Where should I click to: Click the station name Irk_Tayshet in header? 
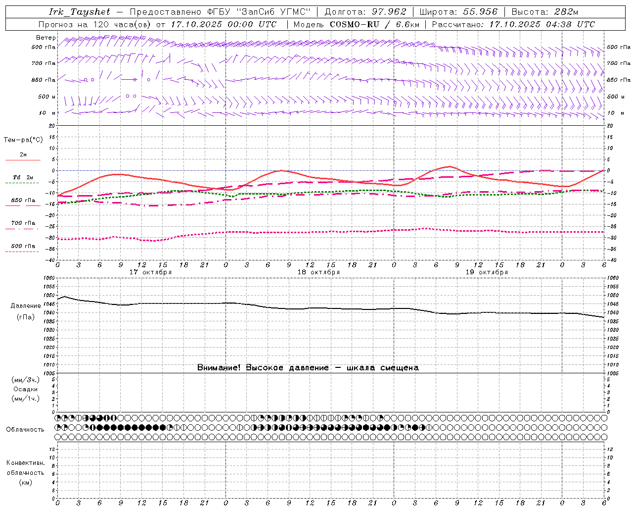(x=80, y=12)
